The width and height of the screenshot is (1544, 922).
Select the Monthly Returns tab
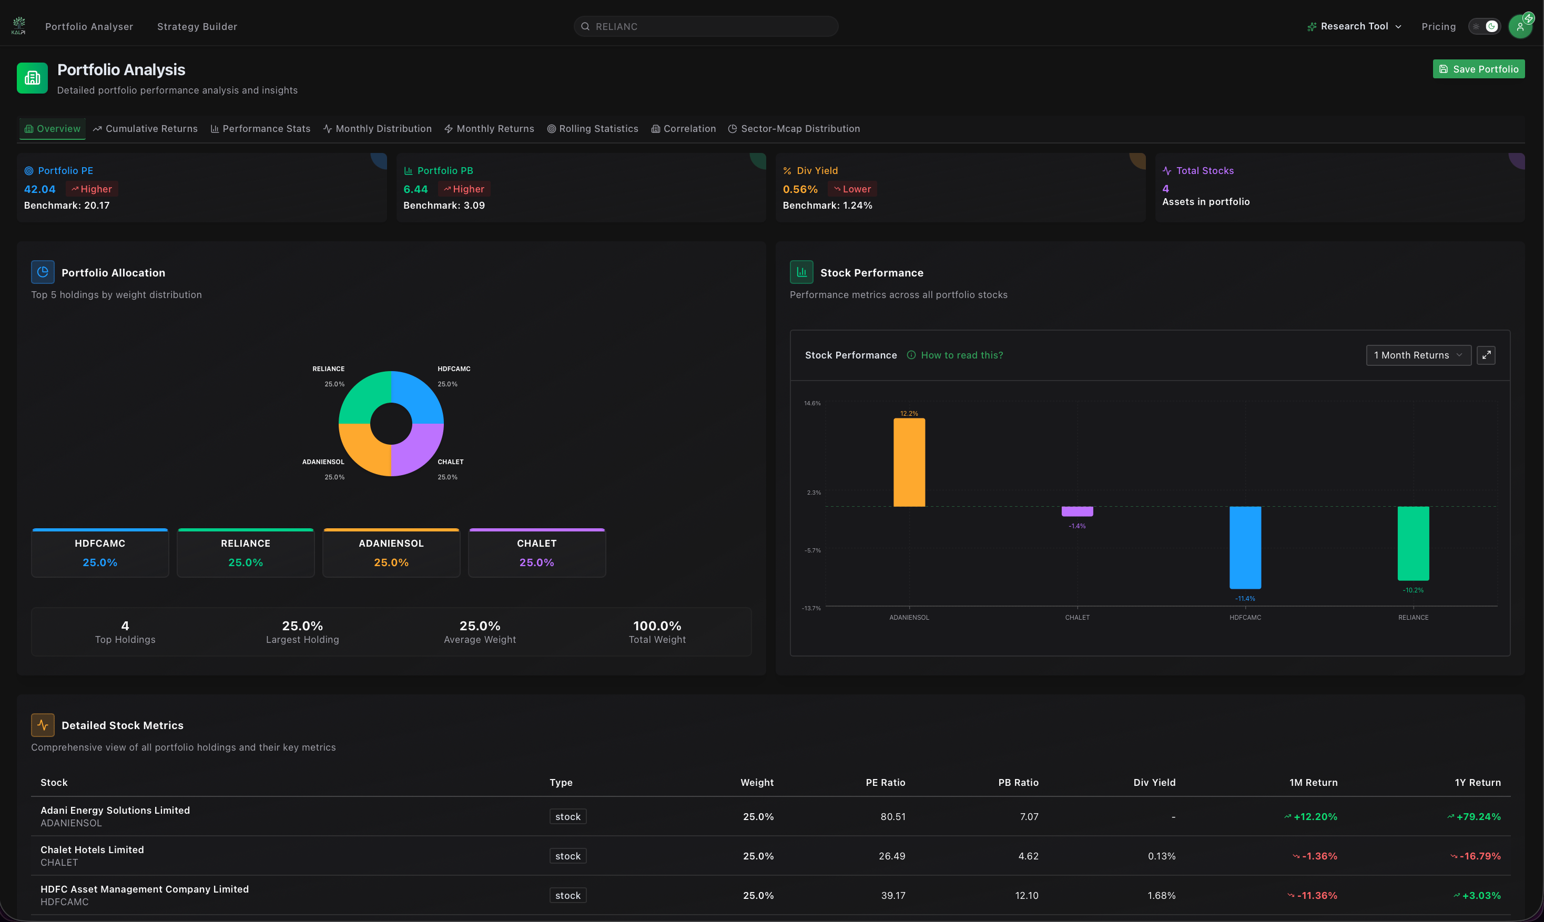[x=489, y=129]
